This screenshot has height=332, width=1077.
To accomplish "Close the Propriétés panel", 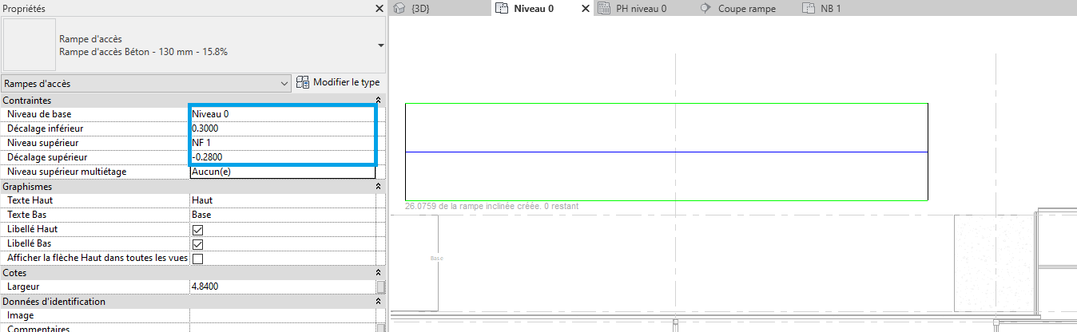I will [x=380, y=8].
